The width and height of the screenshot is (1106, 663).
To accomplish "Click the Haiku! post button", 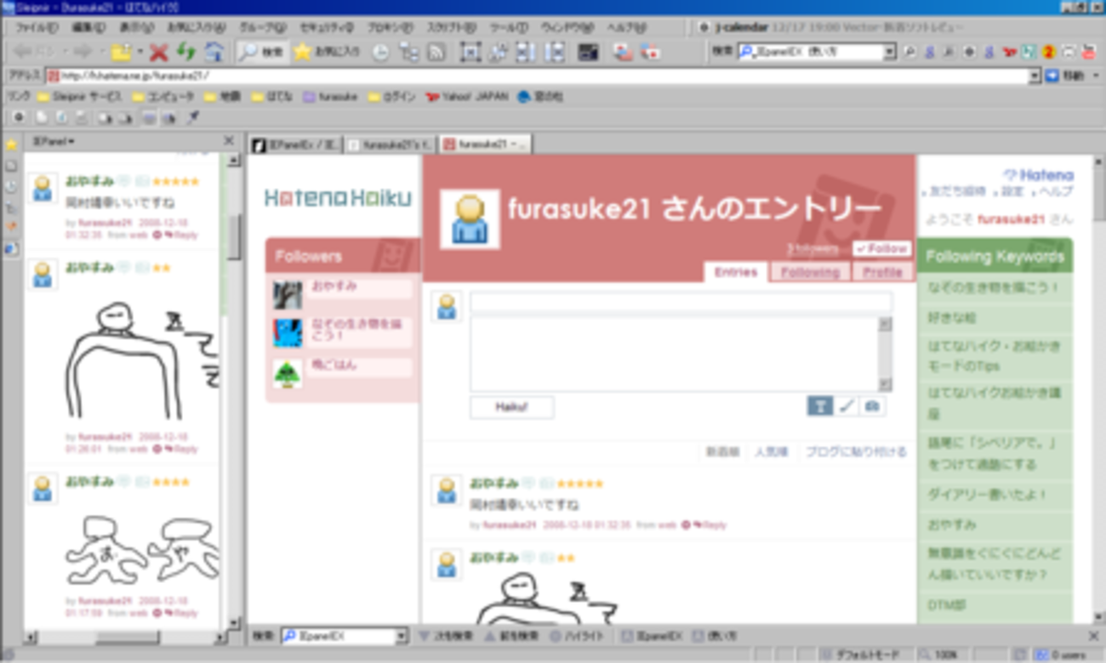I will coord(511,407).
